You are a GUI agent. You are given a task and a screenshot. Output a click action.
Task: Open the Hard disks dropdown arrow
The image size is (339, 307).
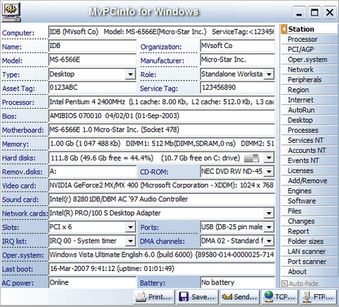tap(269, 158)
